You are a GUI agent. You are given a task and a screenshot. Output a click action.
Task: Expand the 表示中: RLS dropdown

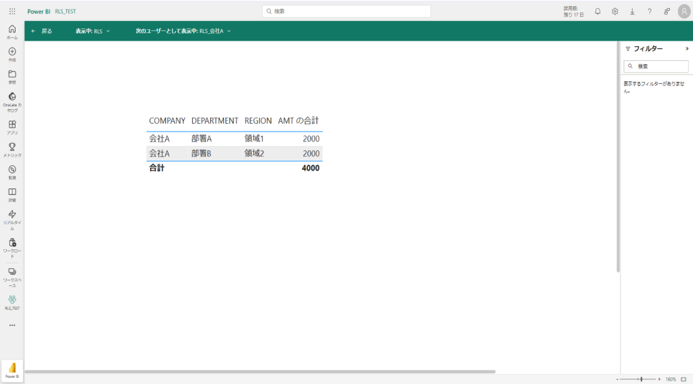click(93, 31)
